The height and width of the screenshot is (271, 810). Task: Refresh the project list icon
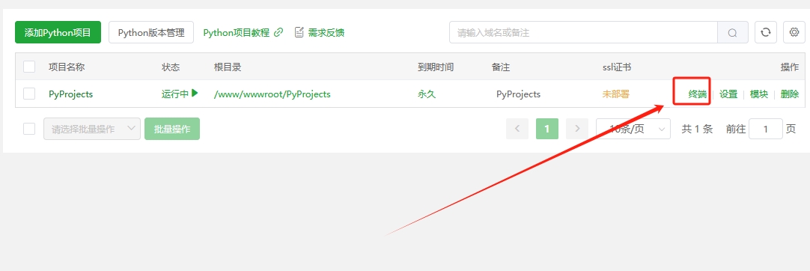(766, 32)
